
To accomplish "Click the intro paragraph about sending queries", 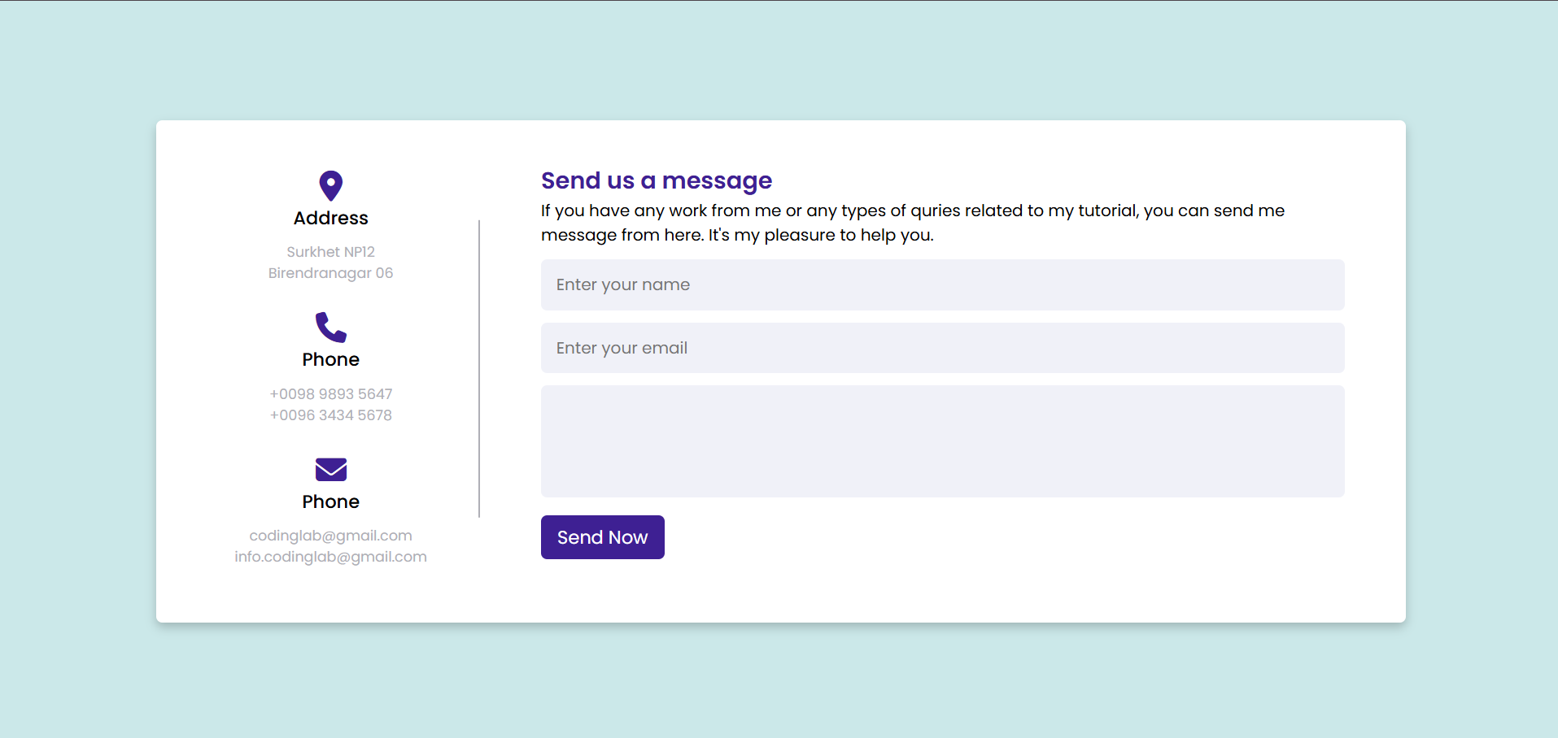I will coord(912,223).
